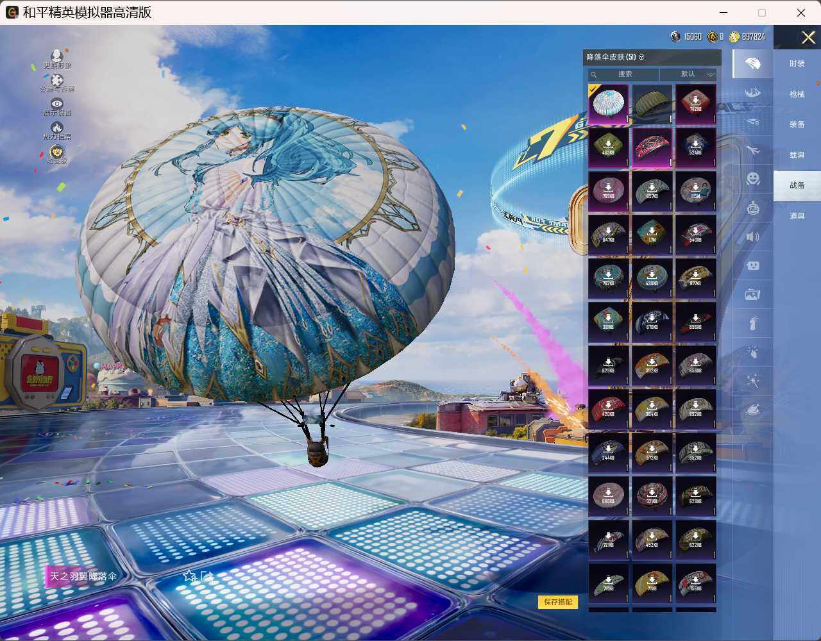Click the share icon beside the star
Image resolution: width=821 pixels, height=641 pixels.
coord(207,576)
